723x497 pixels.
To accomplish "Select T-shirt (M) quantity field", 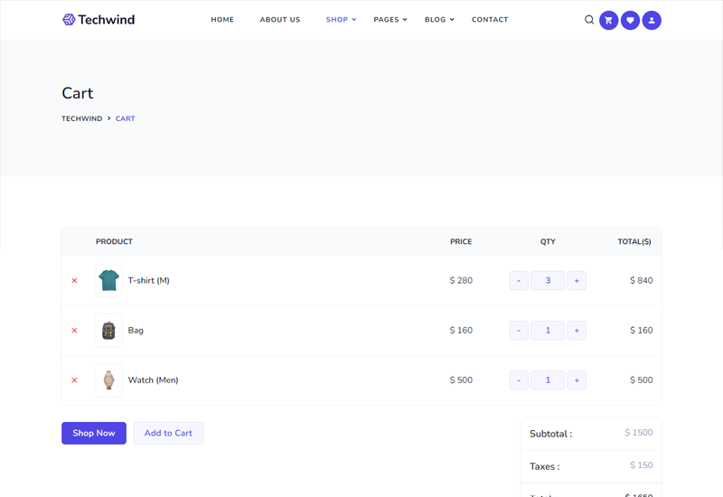I will [x=548, y=281].
